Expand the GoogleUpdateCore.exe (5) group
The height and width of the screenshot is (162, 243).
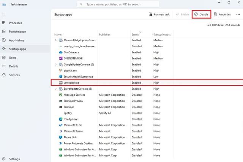[56, 64]
